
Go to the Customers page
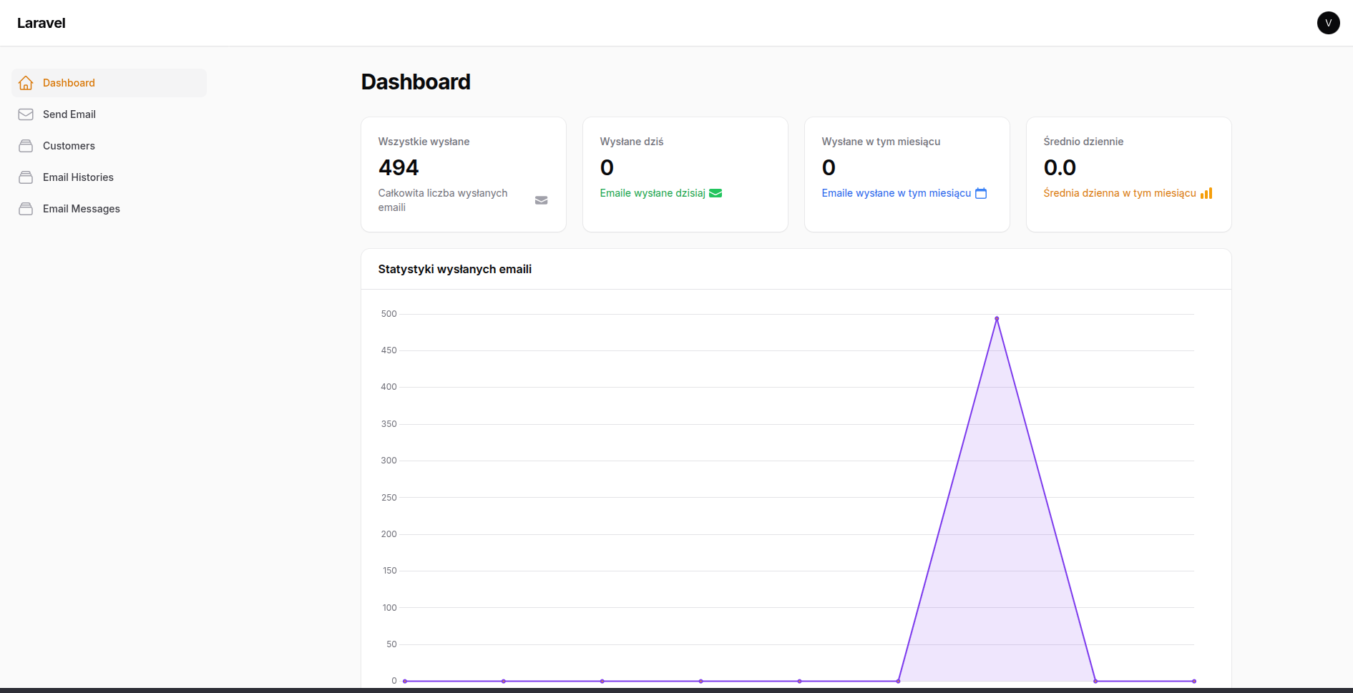[x=69, y=146]
